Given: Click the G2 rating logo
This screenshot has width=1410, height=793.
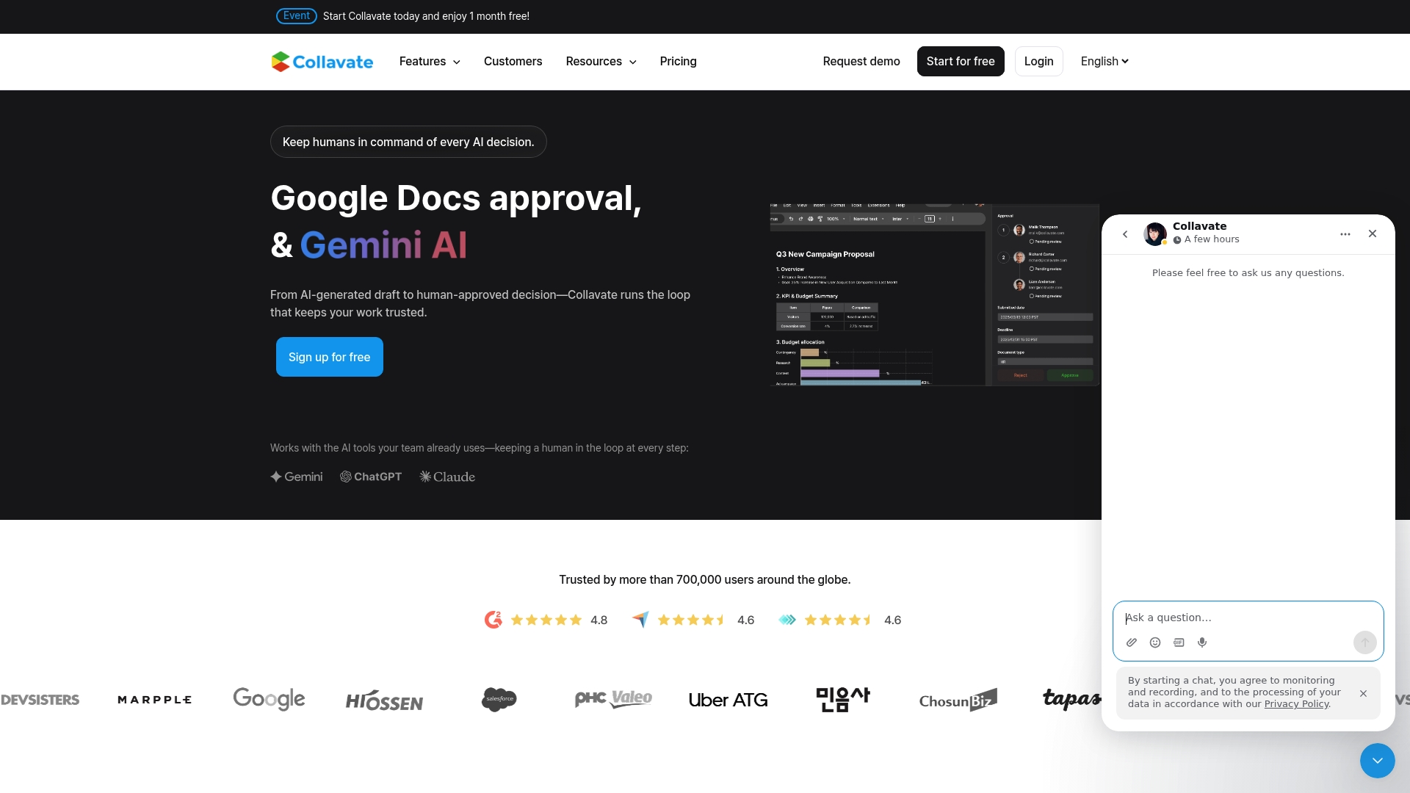Looking at the screenshot, I should 493,620.
